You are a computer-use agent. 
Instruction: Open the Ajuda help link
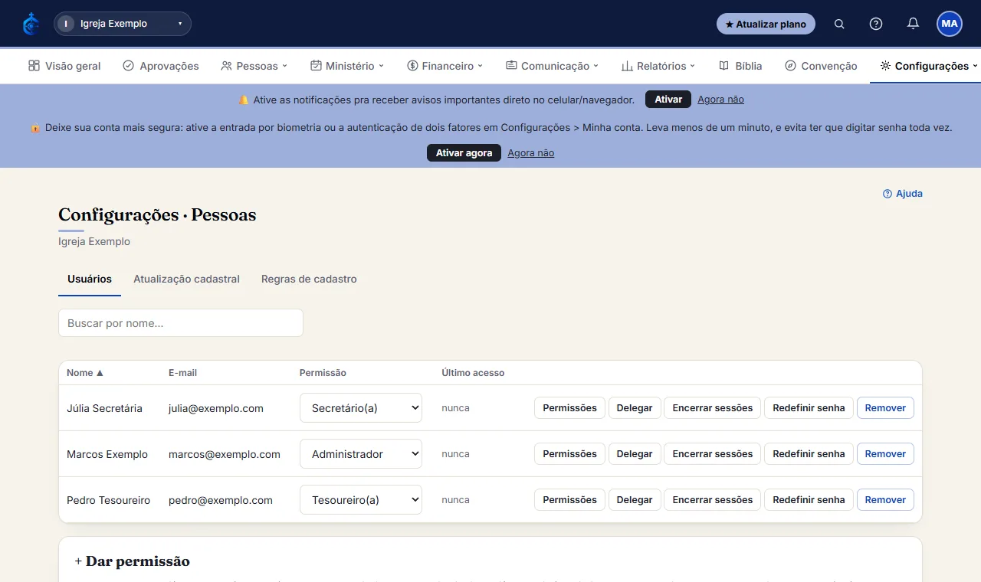click(903, 194)
